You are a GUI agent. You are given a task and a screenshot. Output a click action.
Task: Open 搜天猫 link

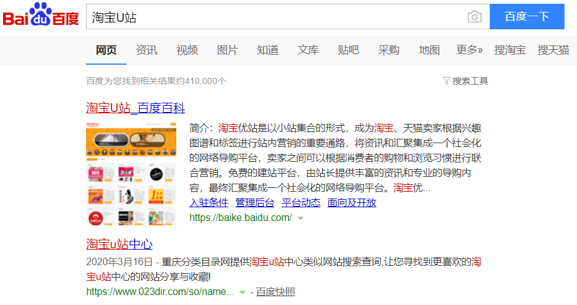click(553, 50)
